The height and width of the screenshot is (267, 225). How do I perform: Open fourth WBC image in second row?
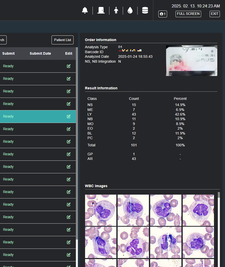click(x=198, y=242)
